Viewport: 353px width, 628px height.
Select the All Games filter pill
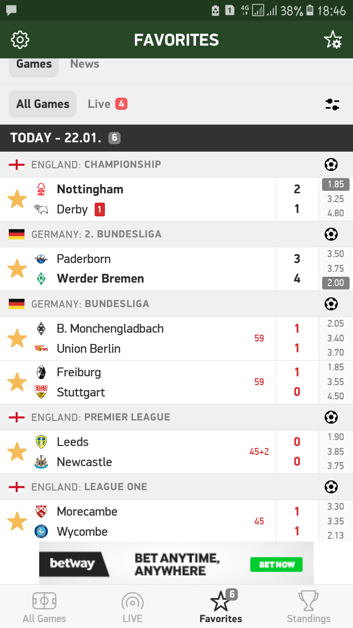coord(43,104)
